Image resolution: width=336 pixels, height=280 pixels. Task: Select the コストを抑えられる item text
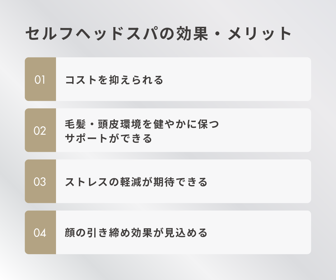click(x=114, y=80)
